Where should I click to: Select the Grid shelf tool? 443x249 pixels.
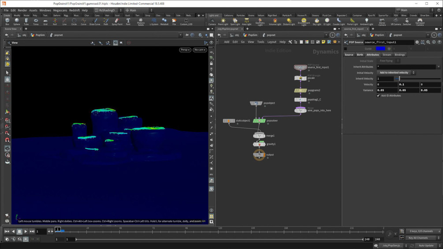(x=45, y=22)
